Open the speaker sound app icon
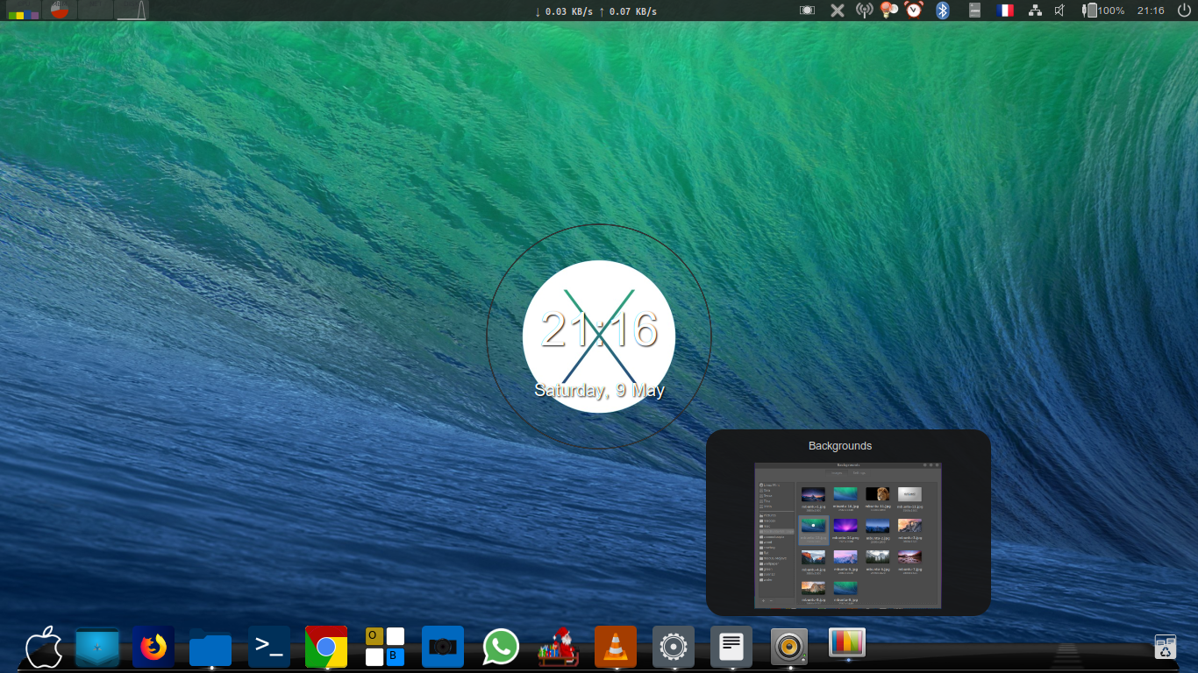The width and height of the screenshot is (1198, 673). click(x=789, y=648)
